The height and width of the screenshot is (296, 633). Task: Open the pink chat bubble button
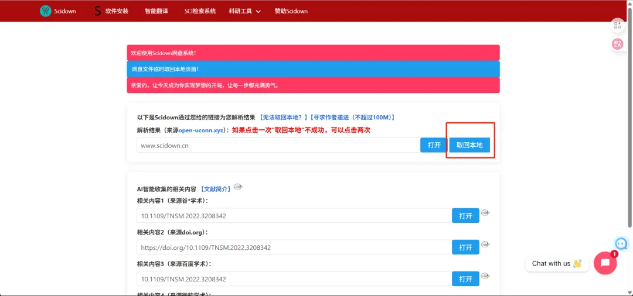click(x=605, y=263)
